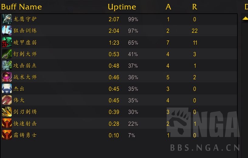
Task: Select the 攻击弱点 buff icon
Action: click(x=7, y=66)
